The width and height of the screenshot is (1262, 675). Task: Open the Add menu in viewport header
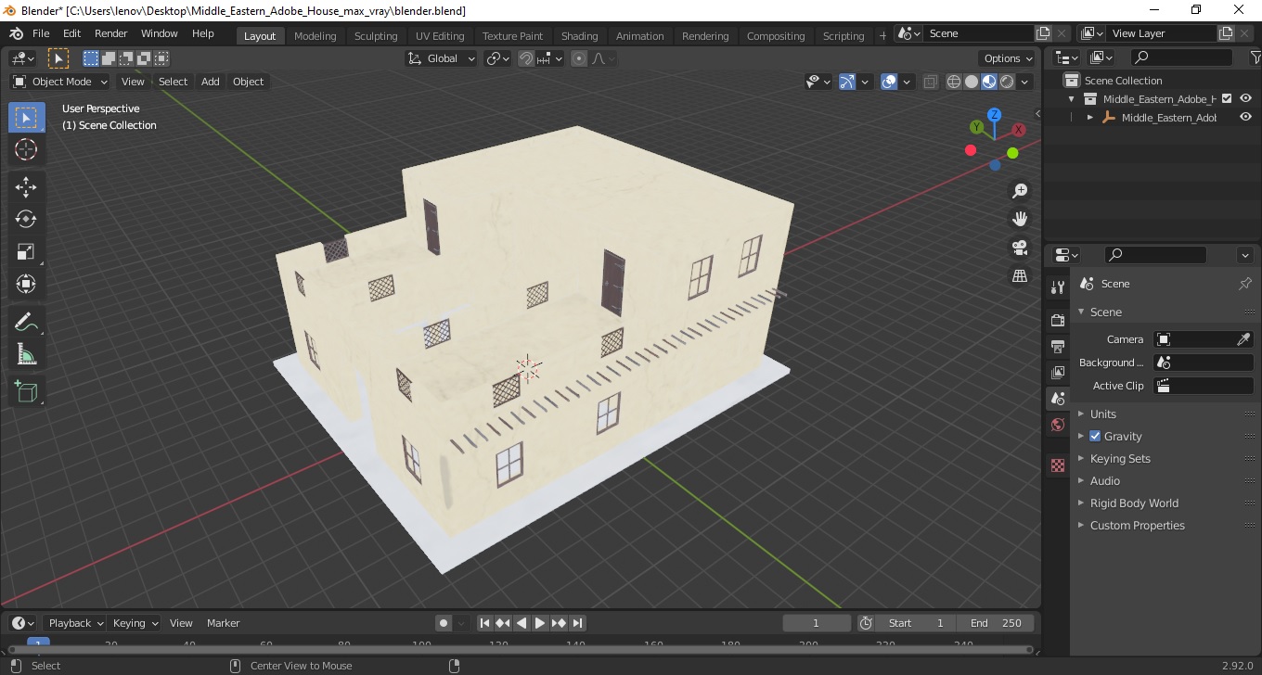211,82
